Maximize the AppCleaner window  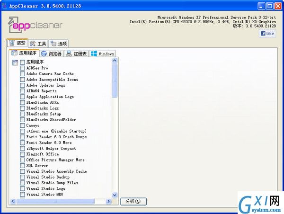point(269,6)
